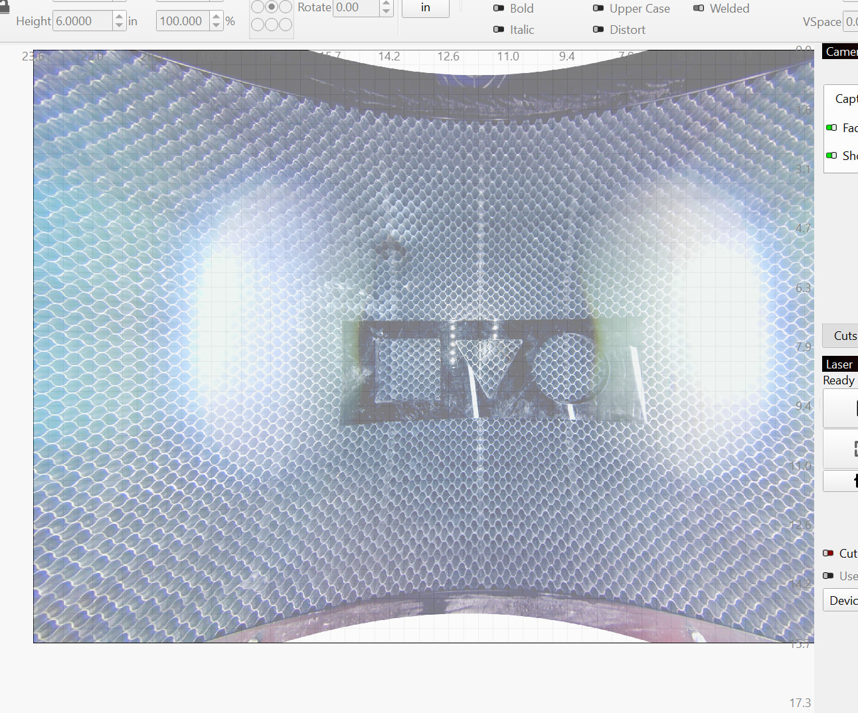858x713 pixels.
Task: Increase Height with the up arrow
Action: [119, 17]
